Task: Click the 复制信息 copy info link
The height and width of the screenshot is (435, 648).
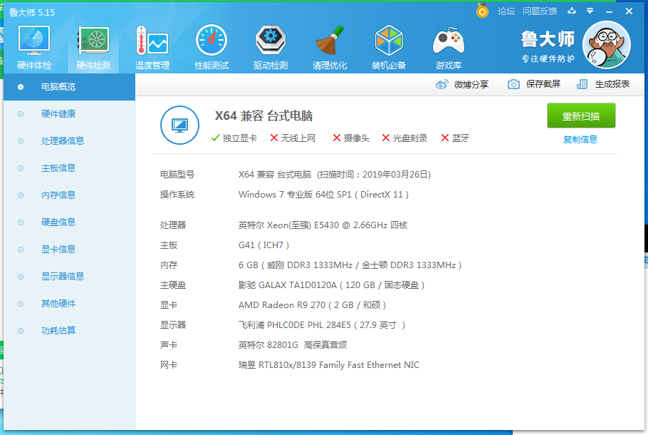Action: tap(580, 140)
